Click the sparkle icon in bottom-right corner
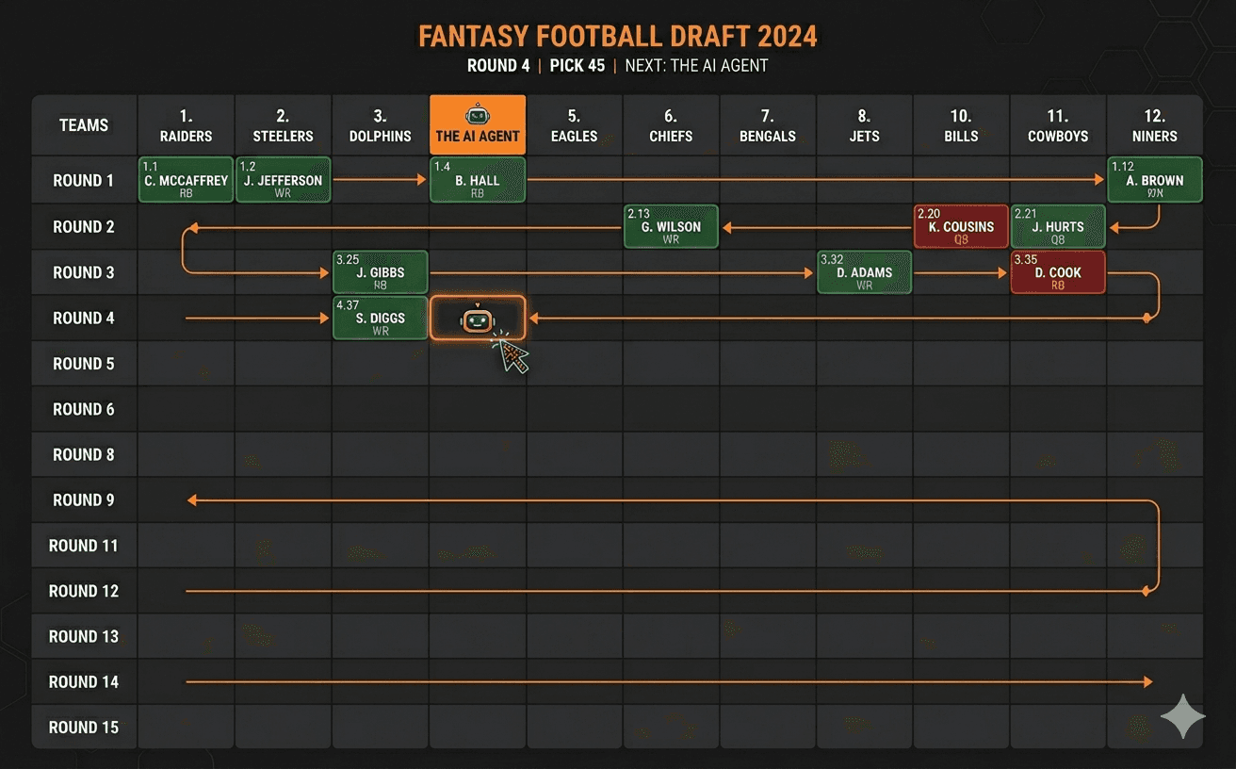 tap(1182, 716)
